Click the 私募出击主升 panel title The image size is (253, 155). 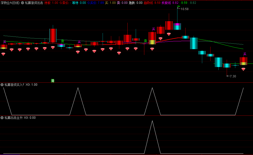(13, 118)
